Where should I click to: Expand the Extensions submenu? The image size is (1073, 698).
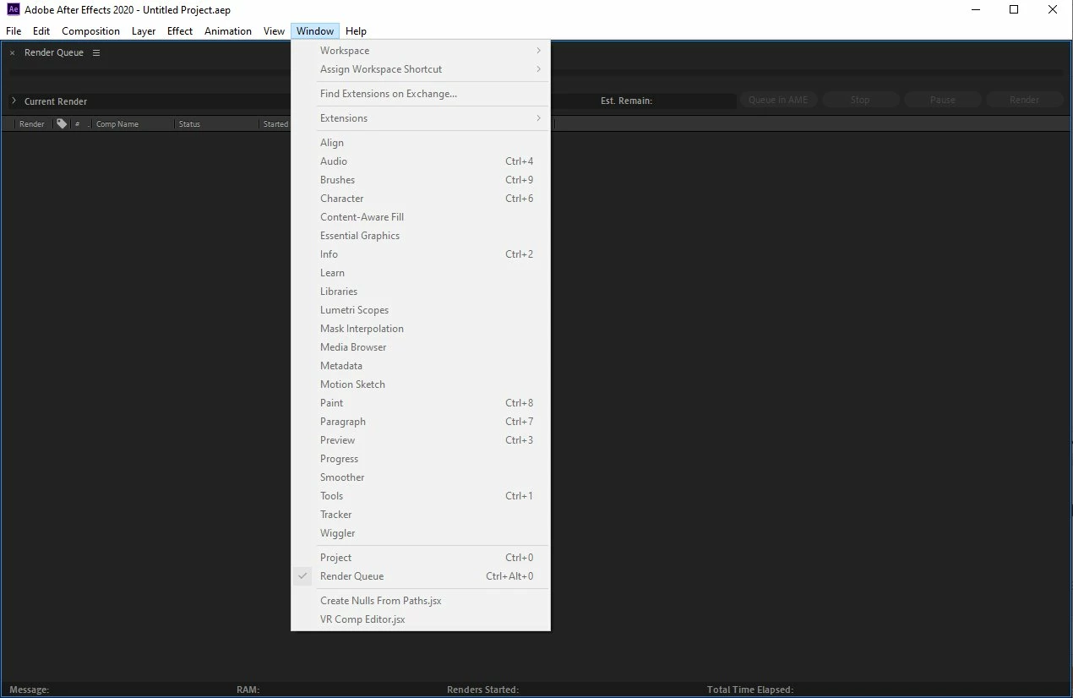pyautogui.click(x=421, y=118)
